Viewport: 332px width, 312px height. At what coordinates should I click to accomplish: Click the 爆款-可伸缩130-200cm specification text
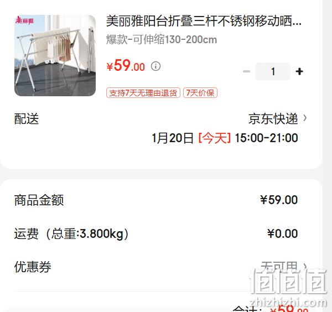162,40
